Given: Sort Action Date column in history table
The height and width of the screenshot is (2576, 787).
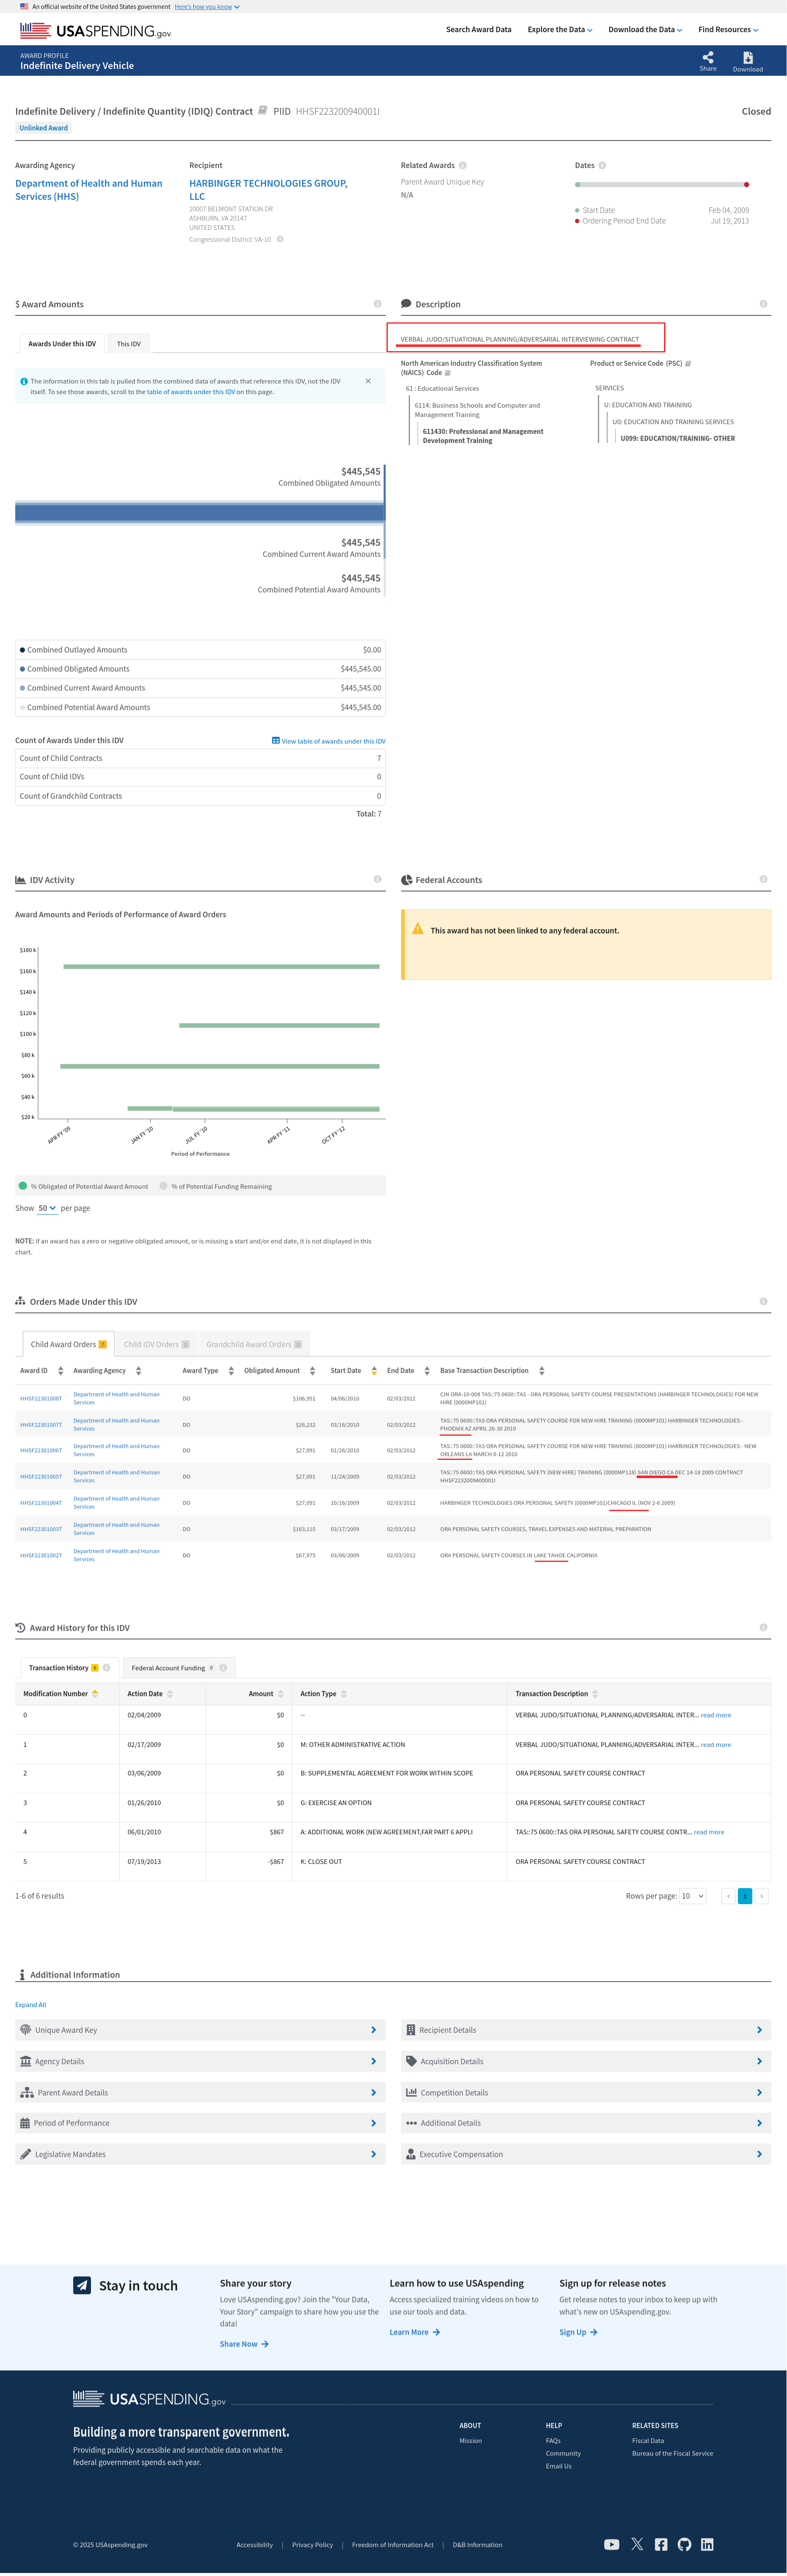Looking at the screenshot, I should pos(170,1694).
